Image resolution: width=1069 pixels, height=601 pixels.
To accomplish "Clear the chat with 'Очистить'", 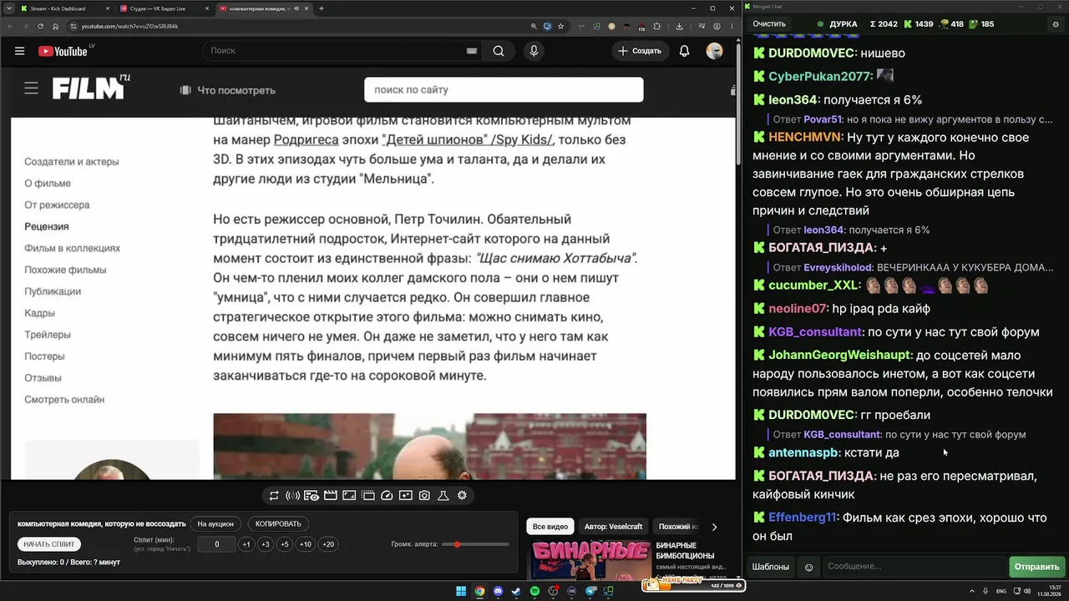I will pos(769,24).
